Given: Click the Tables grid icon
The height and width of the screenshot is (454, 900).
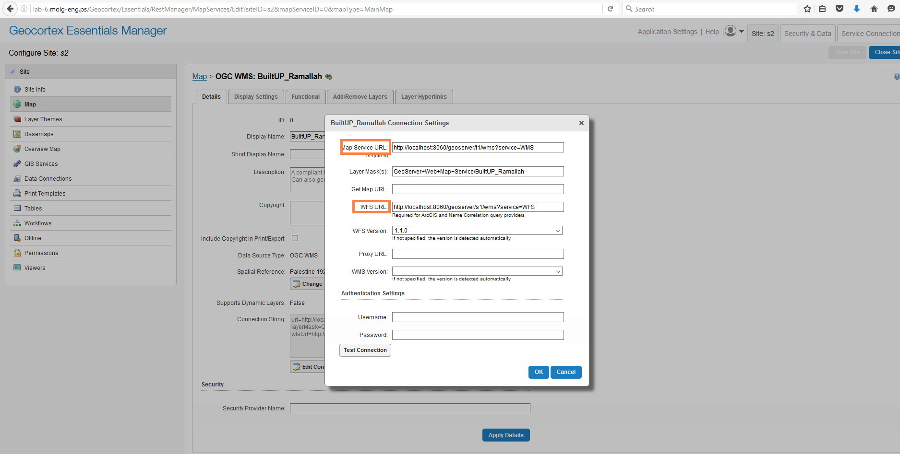Looking at the screenshot, I should coord(17,208).
